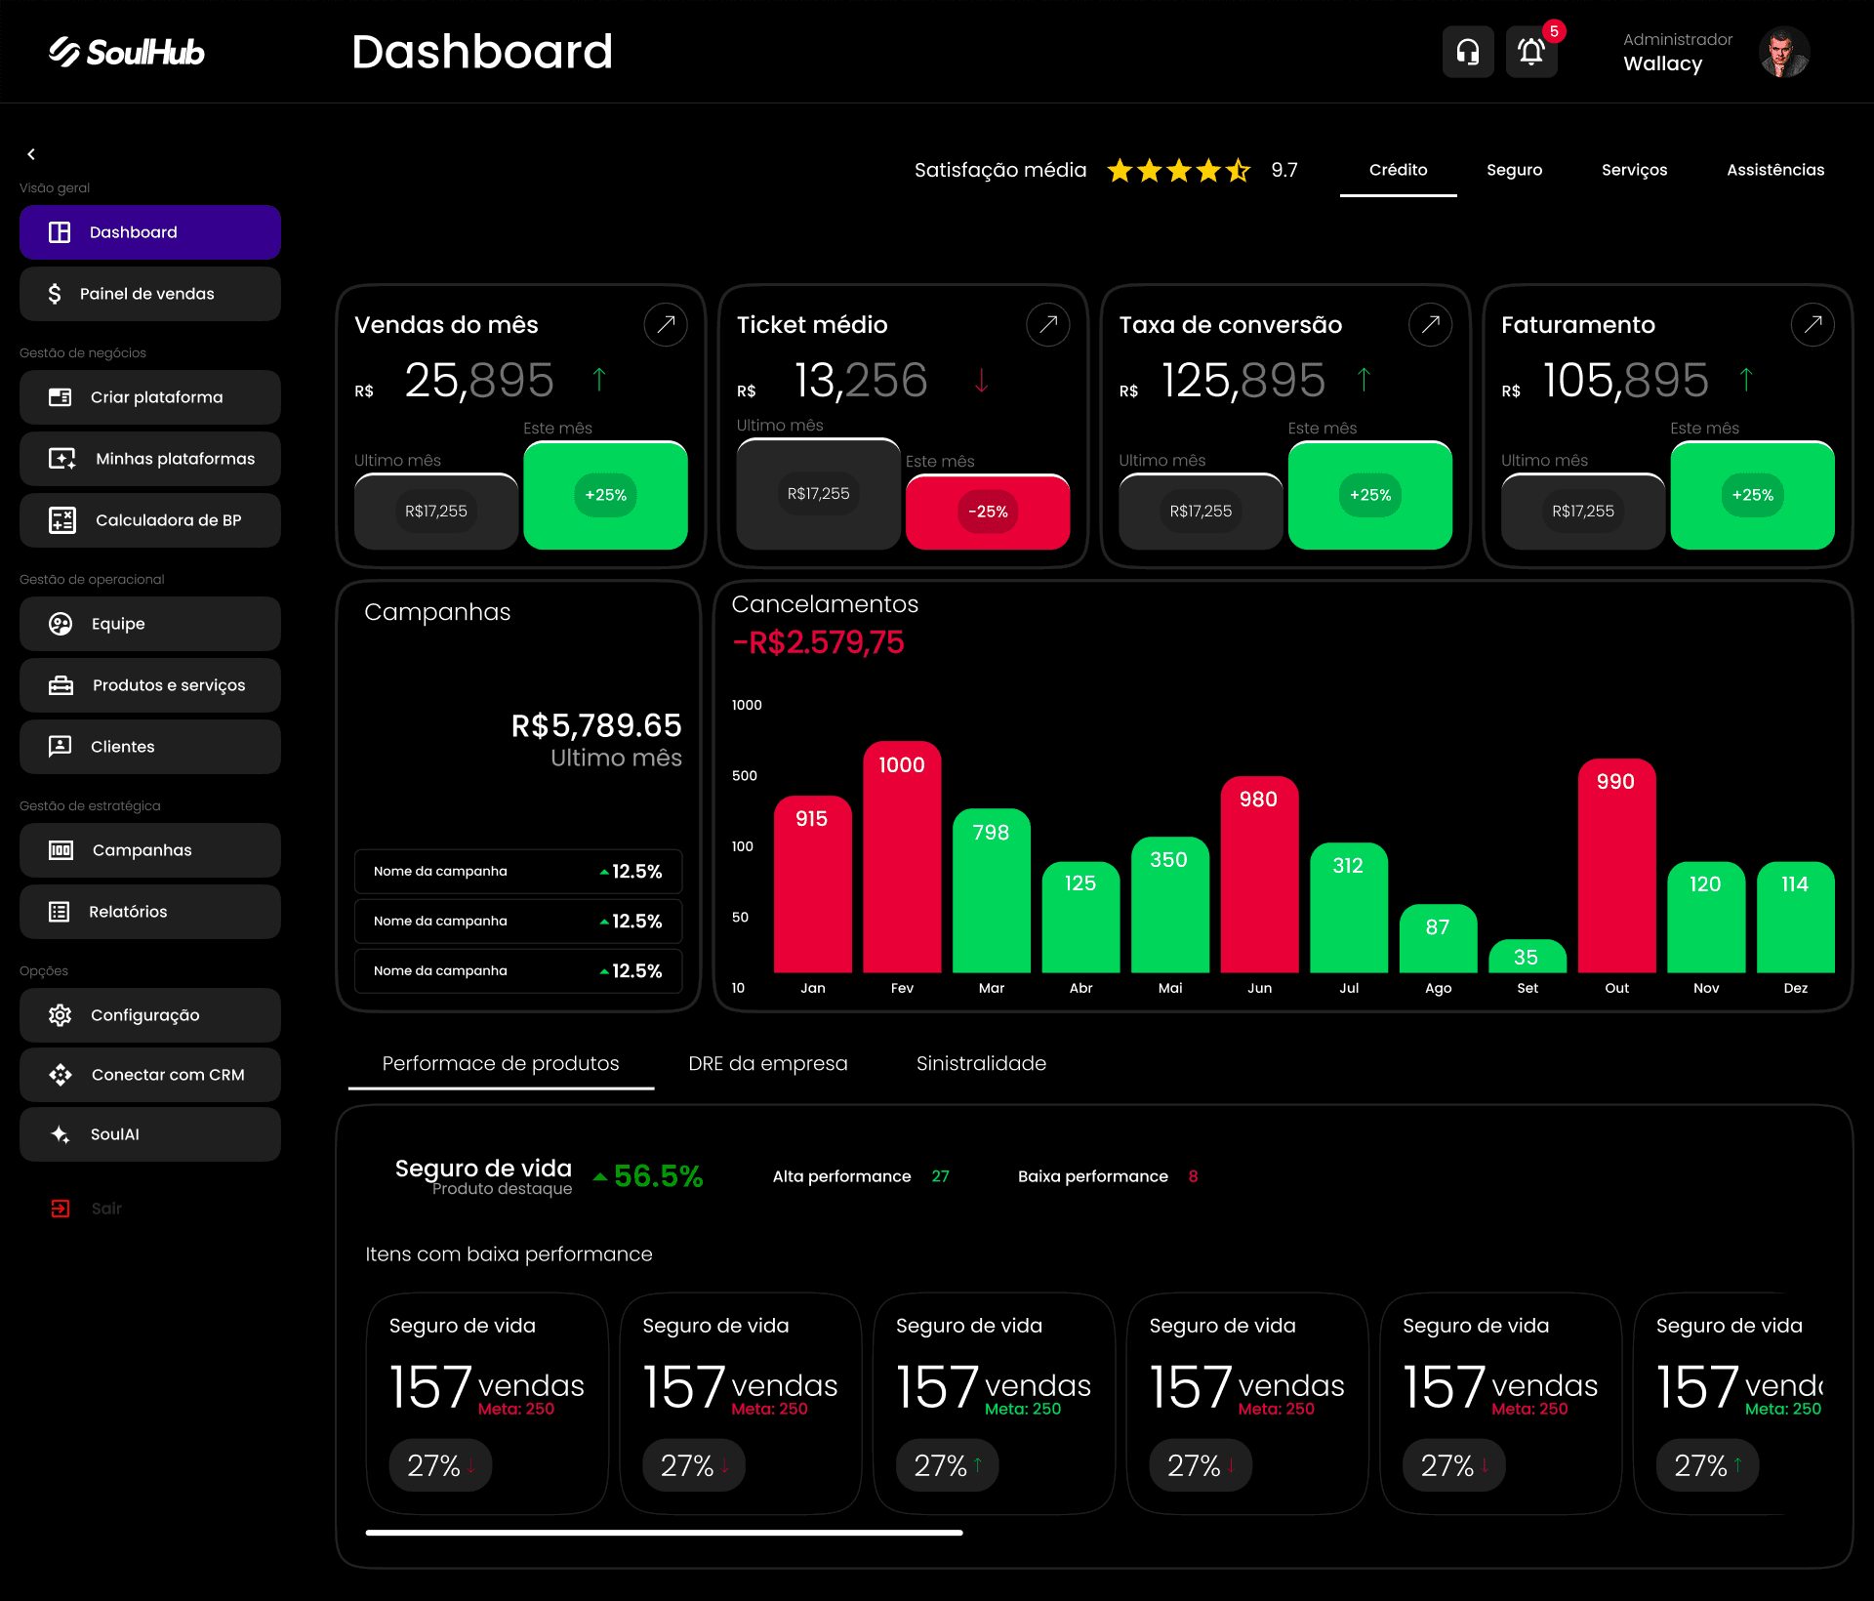
Task: Open Conectar com CRM label
Action: 168,1075
